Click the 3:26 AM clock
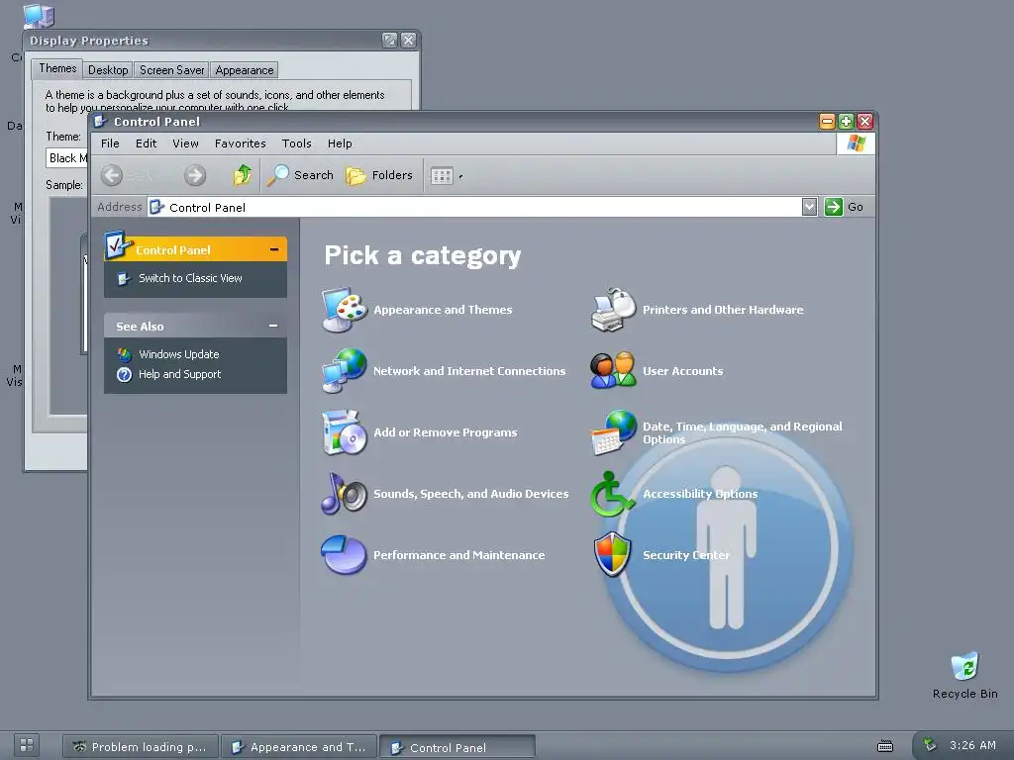 (972, 745)
